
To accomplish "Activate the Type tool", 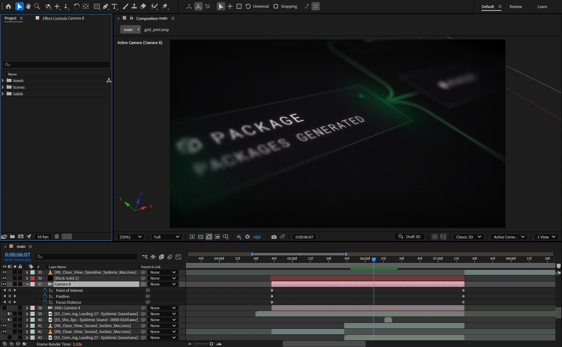I will pyautogui.click(x=114, y=6).
